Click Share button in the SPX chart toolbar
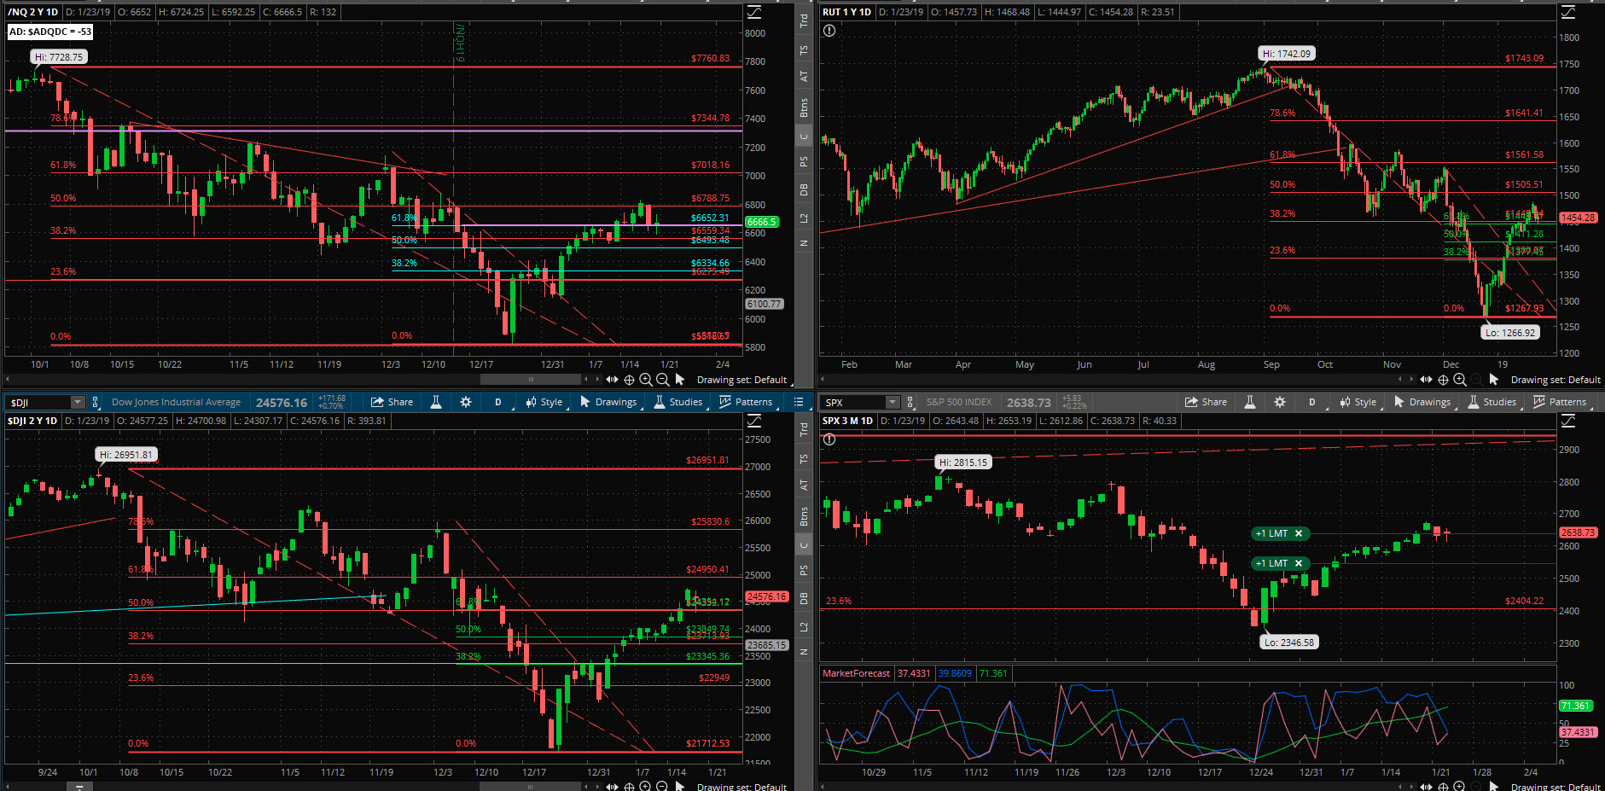1605x791 pixels. (1206, 402)
